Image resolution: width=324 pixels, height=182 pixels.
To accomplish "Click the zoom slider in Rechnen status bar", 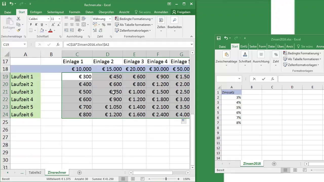I will click(166, 179).
